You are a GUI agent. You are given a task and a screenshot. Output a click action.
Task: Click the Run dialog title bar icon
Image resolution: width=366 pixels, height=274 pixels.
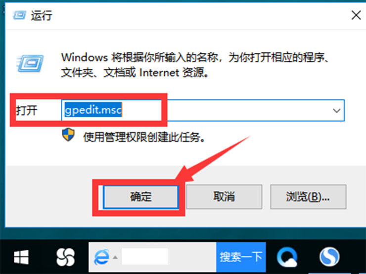coord(19,15)
